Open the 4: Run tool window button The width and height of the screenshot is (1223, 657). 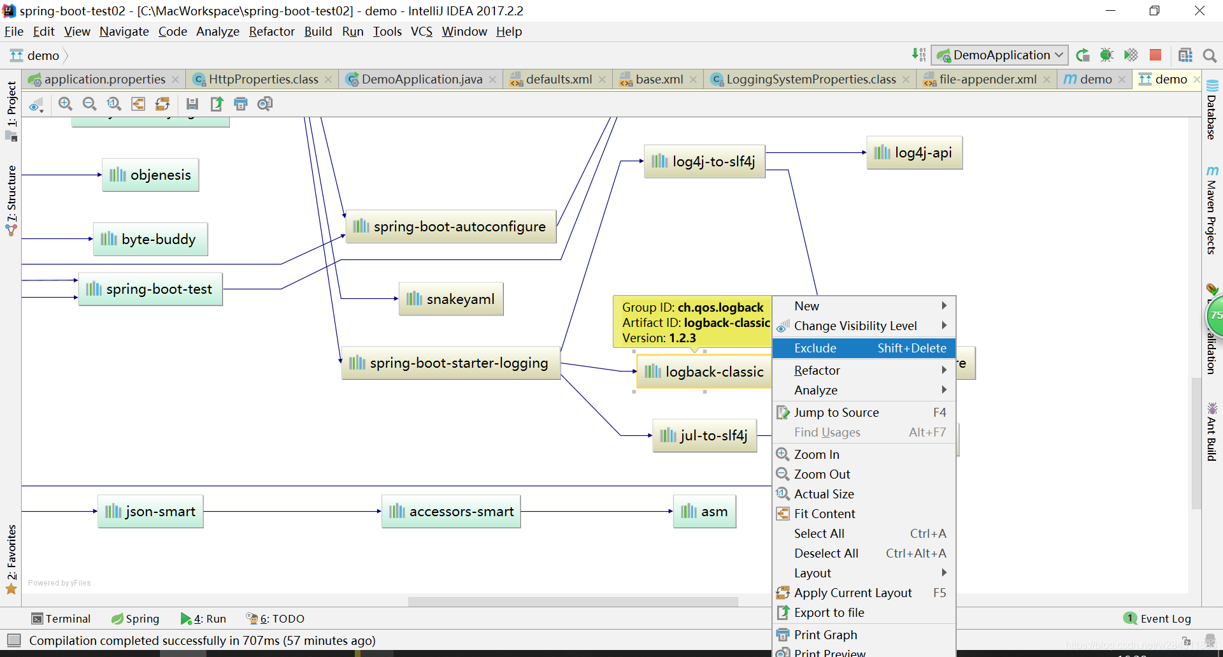(203, 618)
